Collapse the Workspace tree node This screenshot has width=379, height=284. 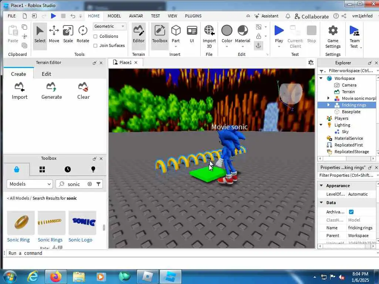(321, 78)
